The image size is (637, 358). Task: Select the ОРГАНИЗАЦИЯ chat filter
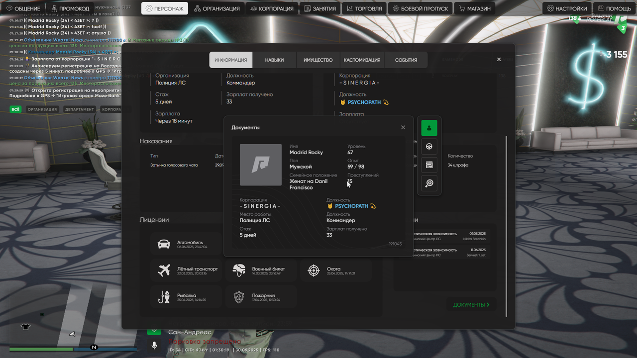click(x=42, y=109)
